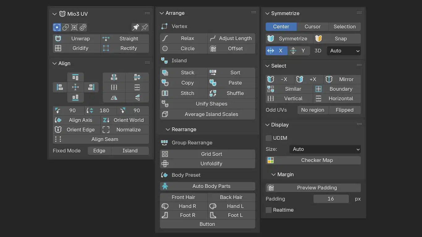Click the Average Island Scales button
This screenshot has height=237, width=422.
[208, 114]
